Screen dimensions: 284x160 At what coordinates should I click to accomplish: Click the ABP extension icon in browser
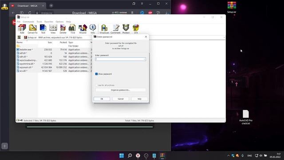tap(150, 13)
